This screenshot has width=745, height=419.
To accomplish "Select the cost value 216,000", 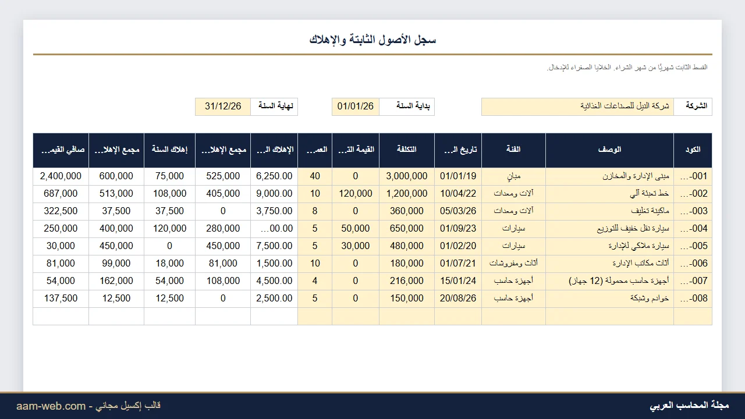I will (x=407, y=281).
